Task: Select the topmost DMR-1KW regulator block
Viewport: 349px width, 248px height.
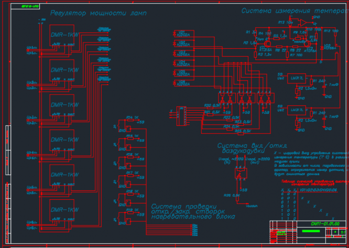Action: 62,36
